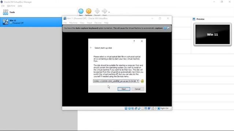Viewport: 234px width, 131px height.
Task: Select the Win 11 virtual machine entry
Action: pos(31,22)
